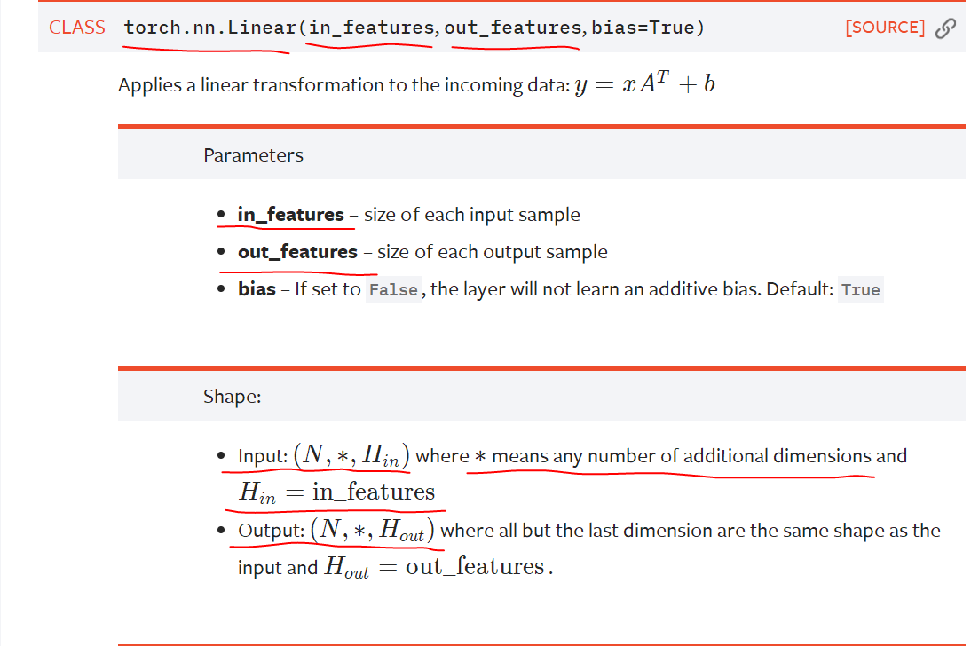Click the bold 'out_features' parameter name

point(297,252)
